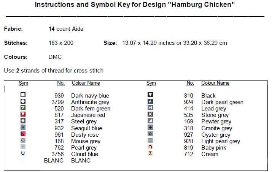Select the Dark fern green symbol

23,108
